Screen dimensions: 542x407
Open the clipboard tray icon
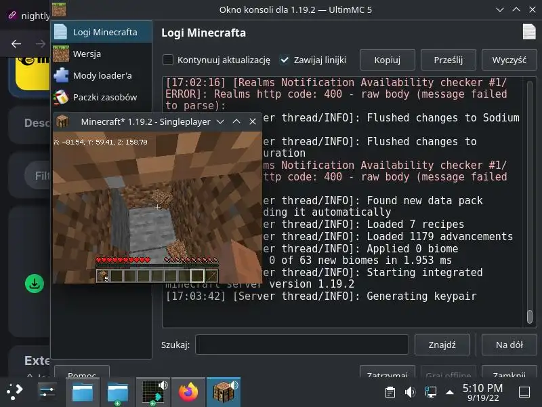pos(390,392)
